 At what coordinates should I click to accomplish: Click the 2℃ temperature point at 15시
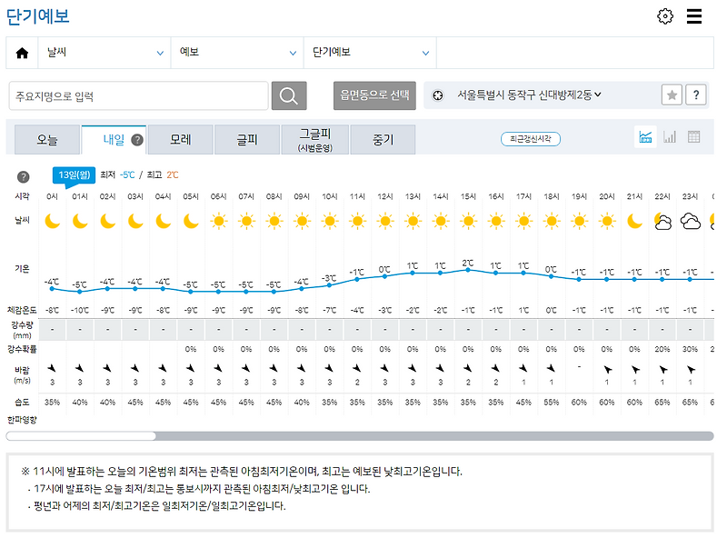(x=468, y=270)
